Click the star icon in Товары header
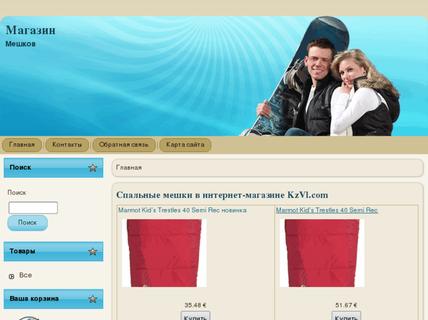Viewport: 428px width, 320px height. click(x=93, y=251)
